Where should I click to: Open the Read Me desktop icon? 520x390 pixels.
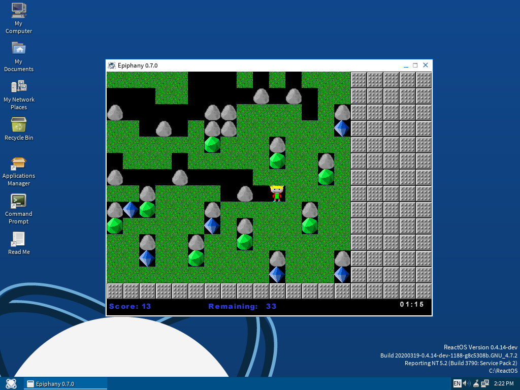click(19, 239)
